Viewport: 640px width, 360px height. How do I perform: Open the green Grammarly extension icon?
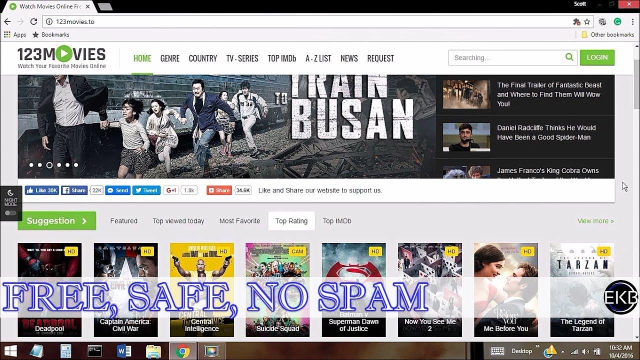617,21
